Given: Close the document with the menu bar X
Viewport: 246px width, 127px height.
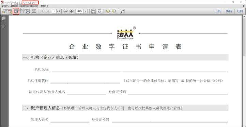Looking at the screenshot, I should pyautogui.click(x=244, y=6).
